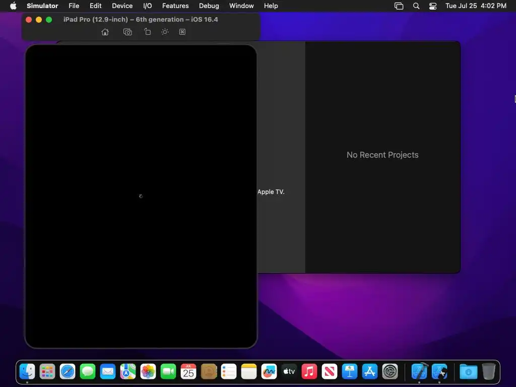Open the Apple menu
Viewport: 516px width, 387px height.
coord(13,6)
